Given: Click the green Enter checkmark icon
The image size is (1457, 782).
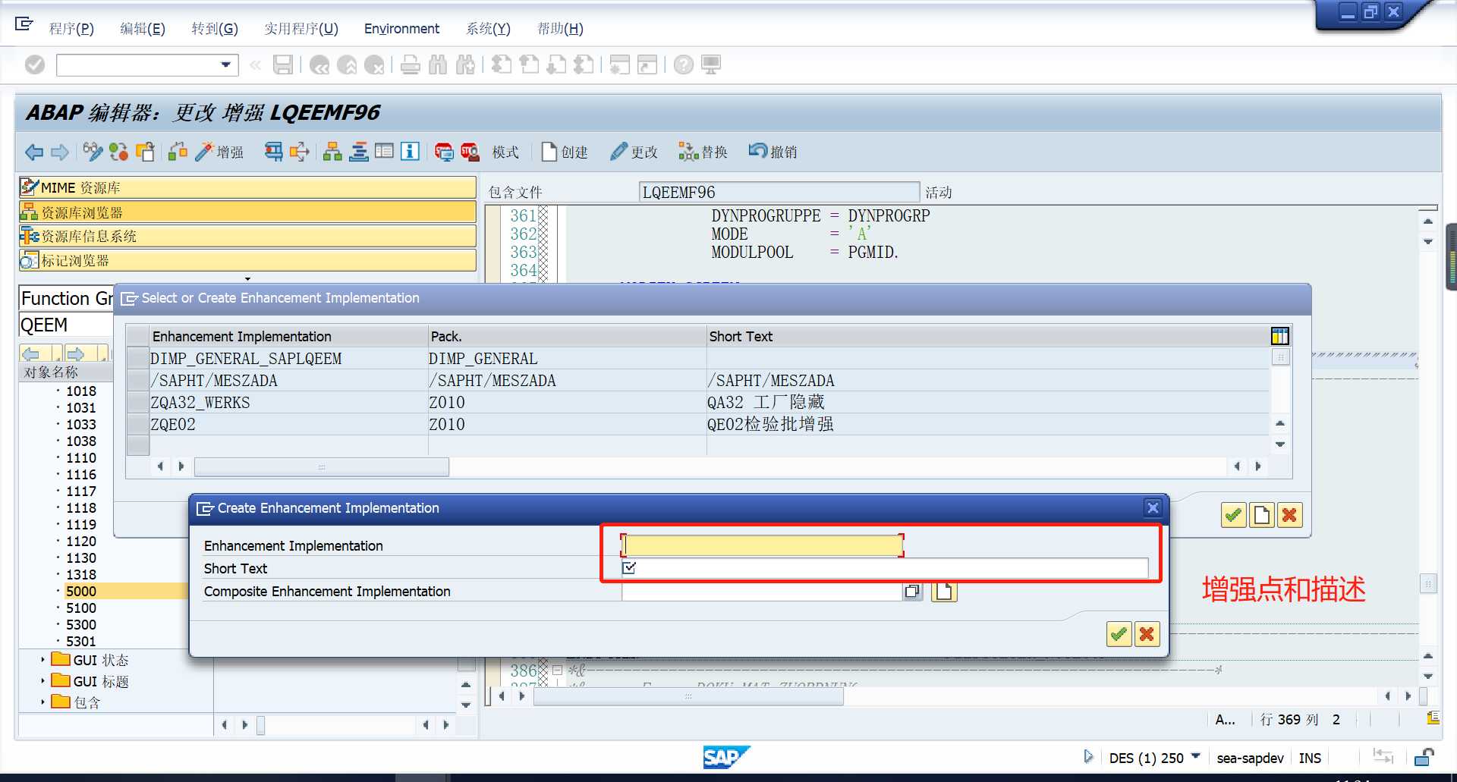Looking at the screenshot, I should (35, 65).
